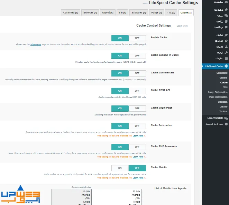Viewport: 229px width, 205px height.
Task: Switch to the Purge [3] tab
Action: click(x=157, y=13)
